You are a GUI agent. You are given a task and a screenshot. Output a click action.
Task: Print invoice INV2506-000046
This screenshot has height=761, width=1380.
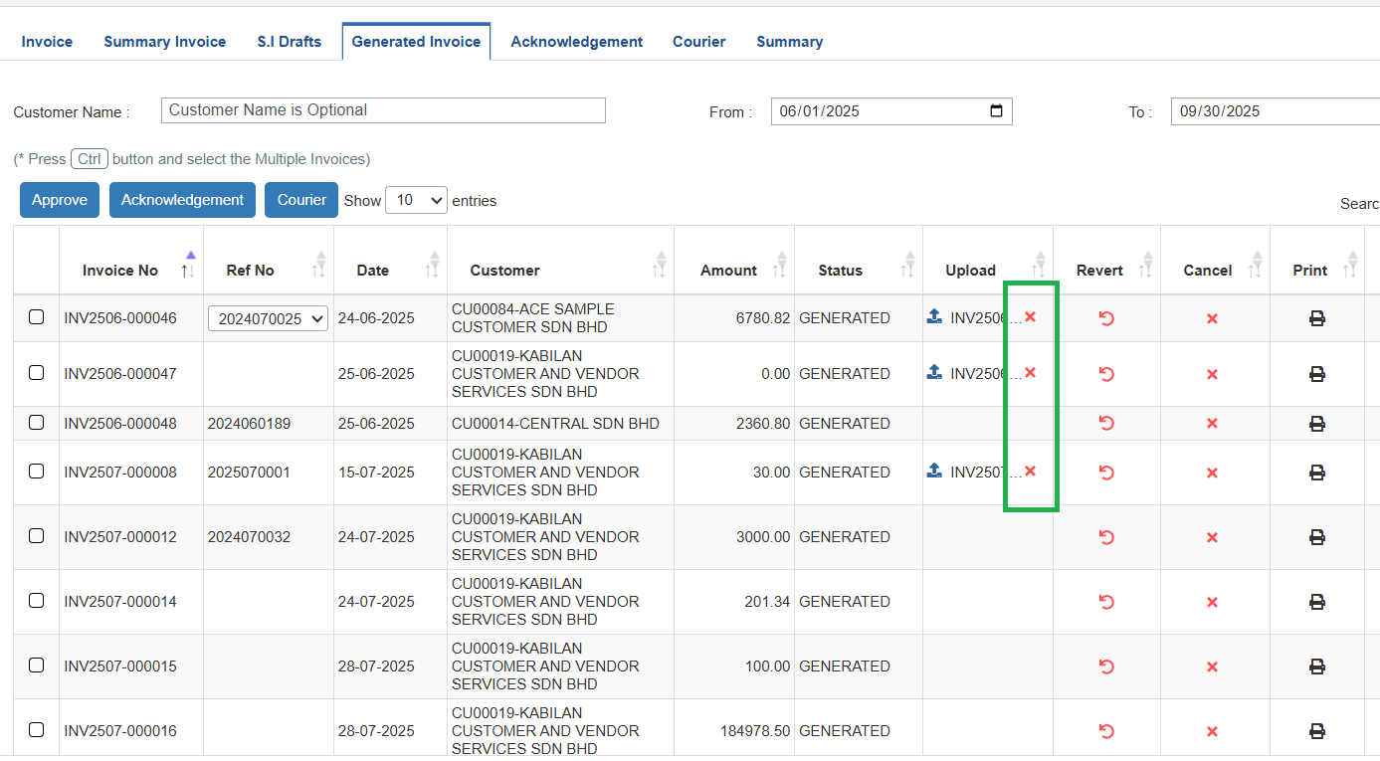pyautogui.click(x=1317, y=318)
